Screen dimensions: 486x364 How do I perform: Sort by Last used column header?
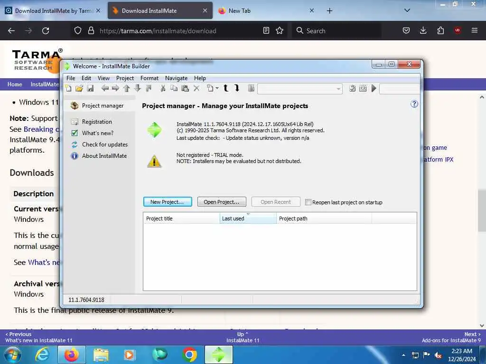click(x=248, y=218)
